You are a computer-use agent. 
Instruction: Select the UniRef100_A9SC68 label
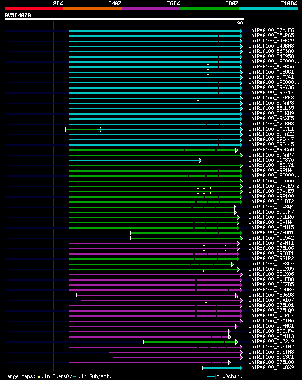tap(271, 149)
